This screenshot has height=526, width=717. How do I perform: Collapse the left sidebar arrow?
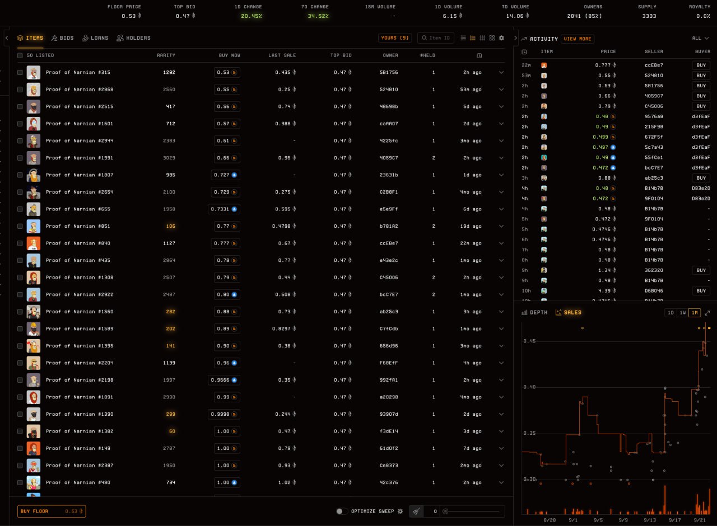7,38
